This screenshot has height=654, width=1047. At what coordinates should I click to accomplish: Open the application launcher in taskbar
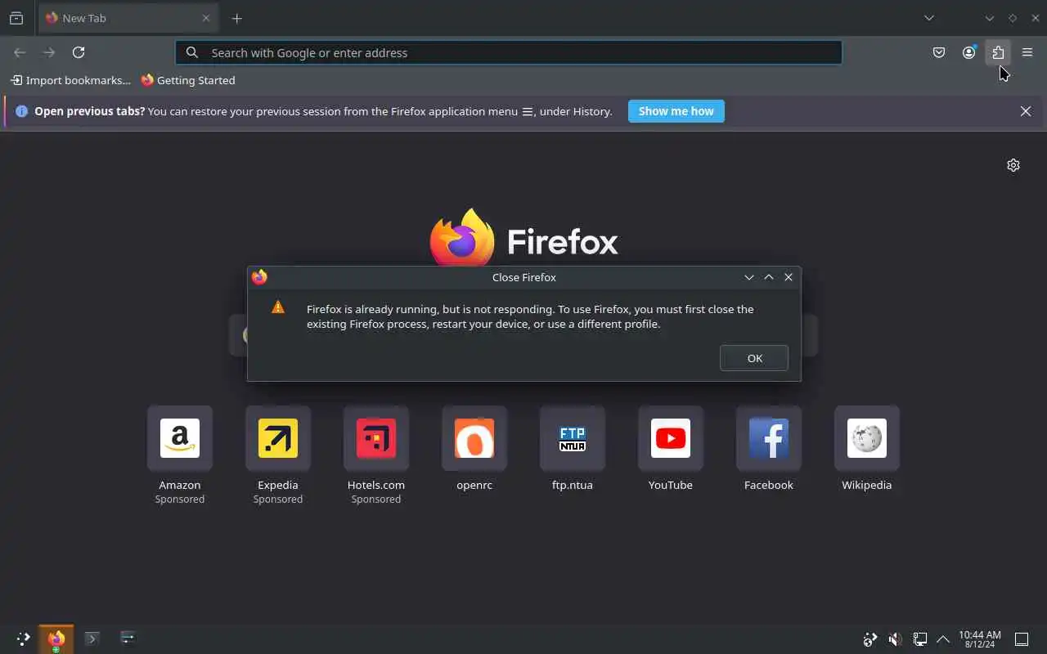coord(23,638)
